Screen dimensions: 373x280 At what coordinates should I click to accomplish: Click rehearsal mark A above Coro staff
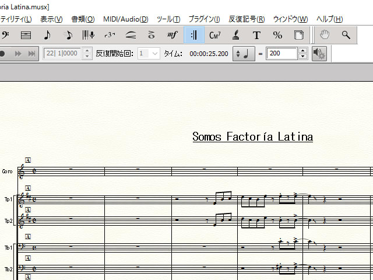28,160
